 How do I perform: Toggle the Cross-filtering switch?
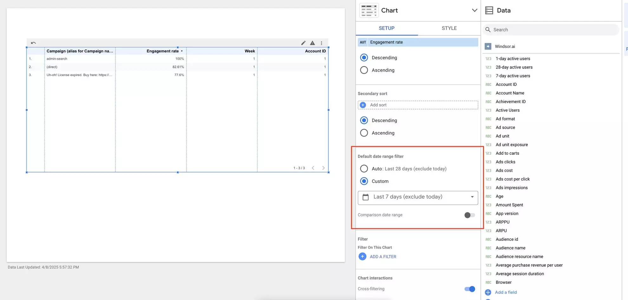pyautogui.click(x=470, y=289)
